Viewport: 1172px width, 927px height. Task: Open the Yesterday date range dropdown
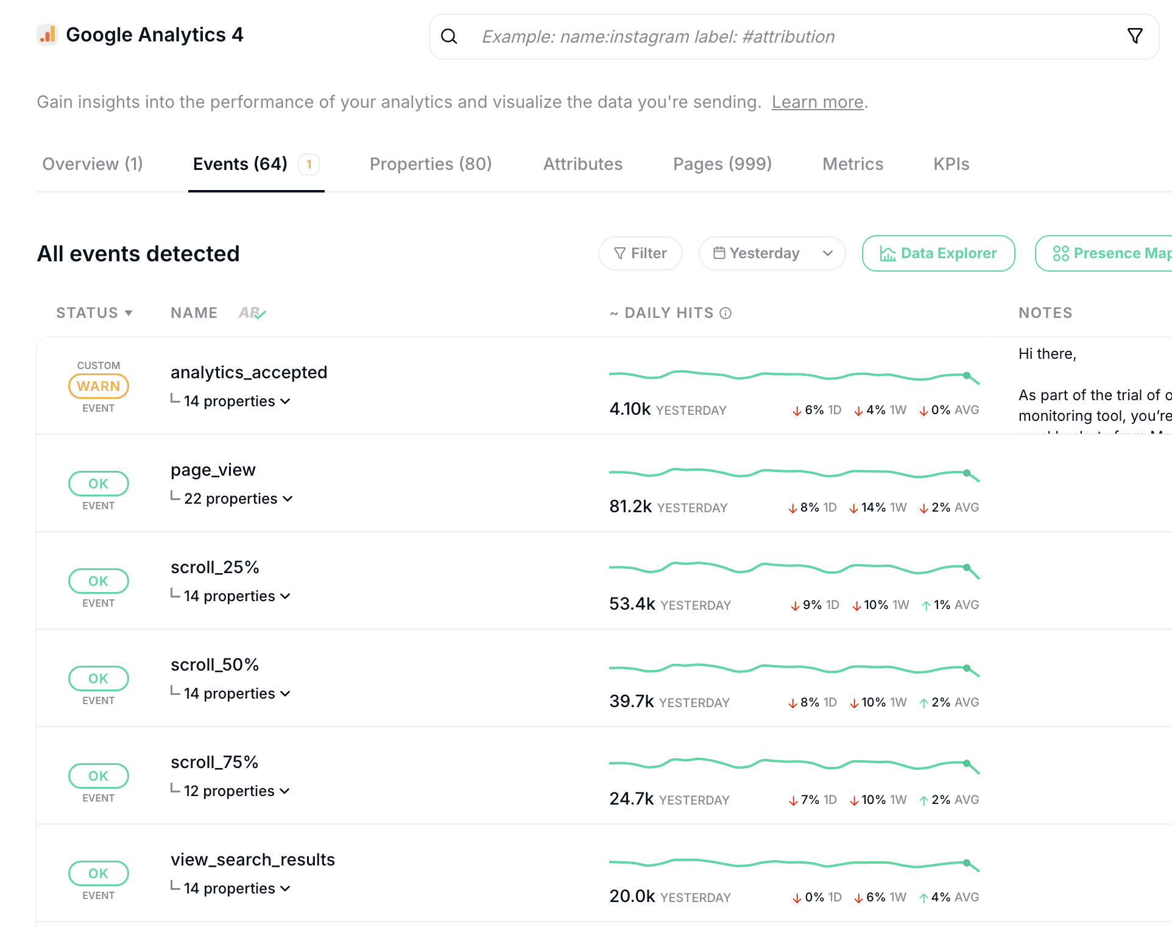(772, 253)
